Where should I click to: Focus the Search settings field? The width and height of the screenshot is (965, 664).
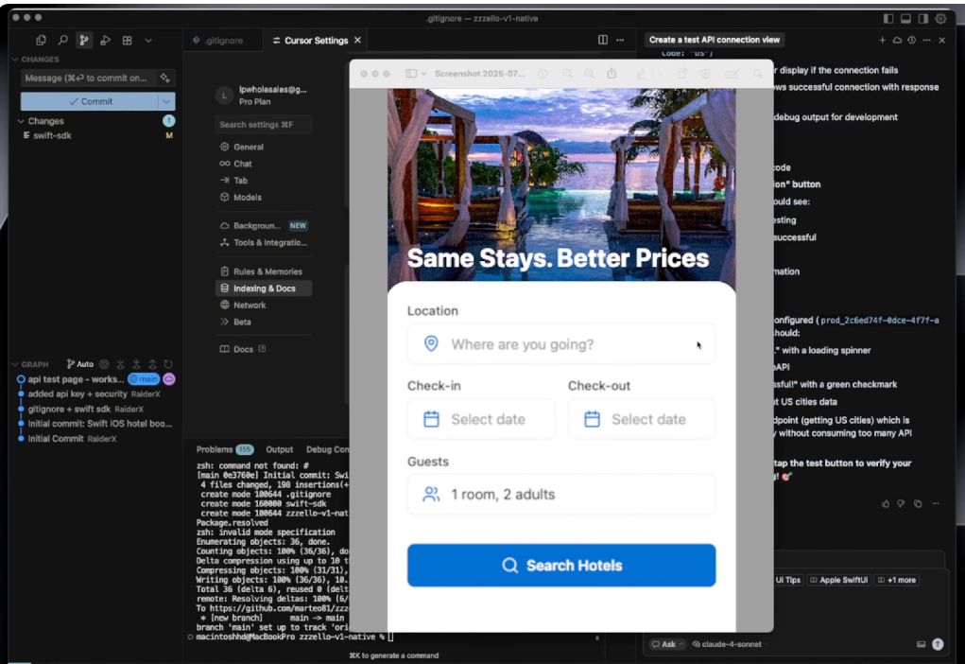[264, 125]
